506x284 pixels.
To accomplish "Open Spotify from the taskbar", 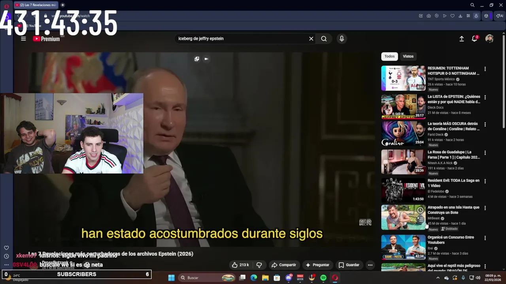I will (323, 278).
